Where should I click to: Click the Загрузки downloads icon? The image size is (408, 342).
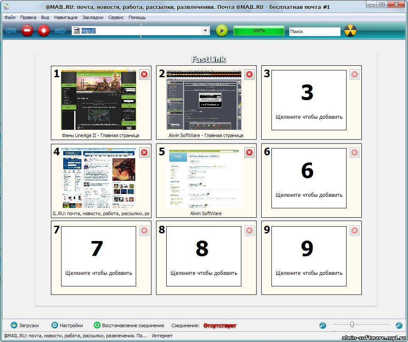[x=14, y=325]
